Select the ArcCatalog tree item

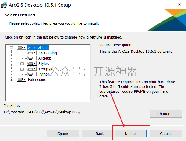tap(48, 53)
